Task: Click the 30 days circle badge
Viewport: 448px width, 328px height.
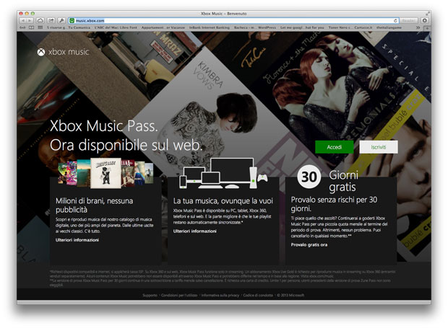Action: tap(309, 177)
